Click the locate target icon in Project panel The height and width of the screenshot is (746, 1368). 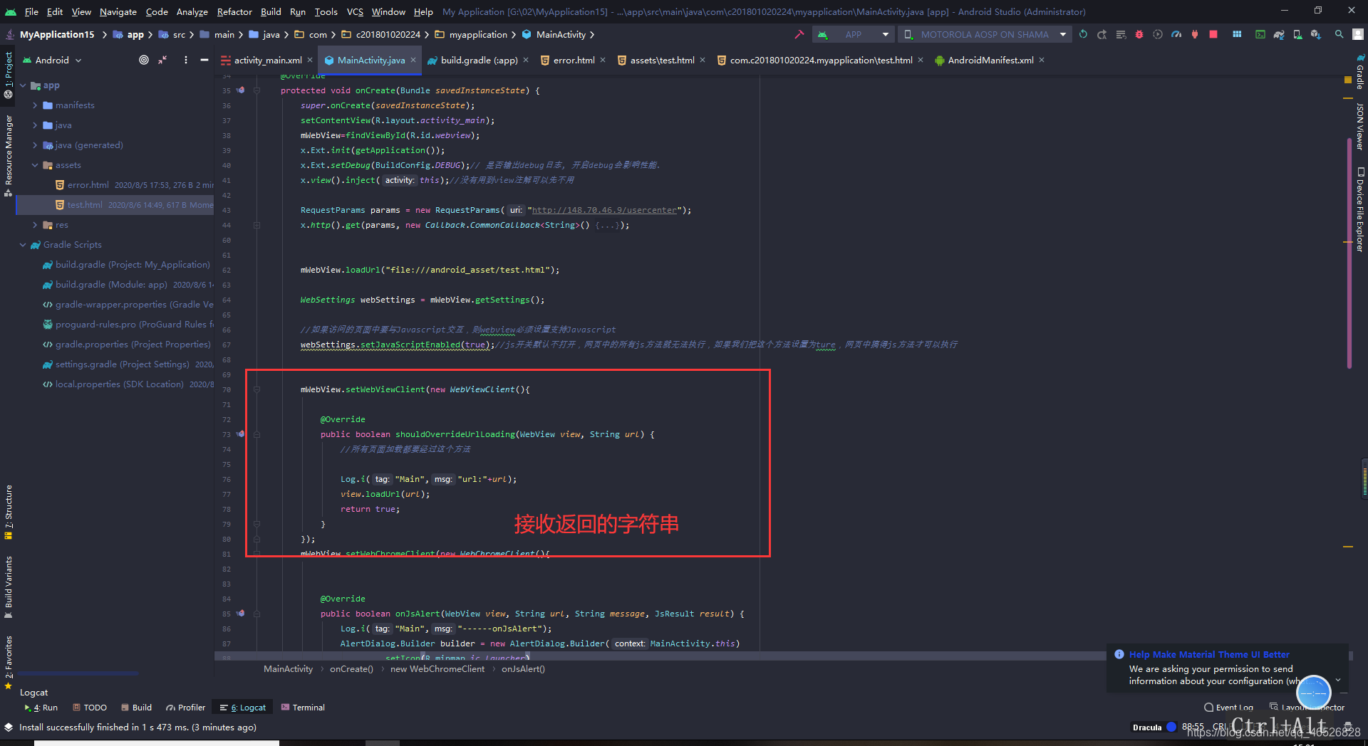coord(144,60)
